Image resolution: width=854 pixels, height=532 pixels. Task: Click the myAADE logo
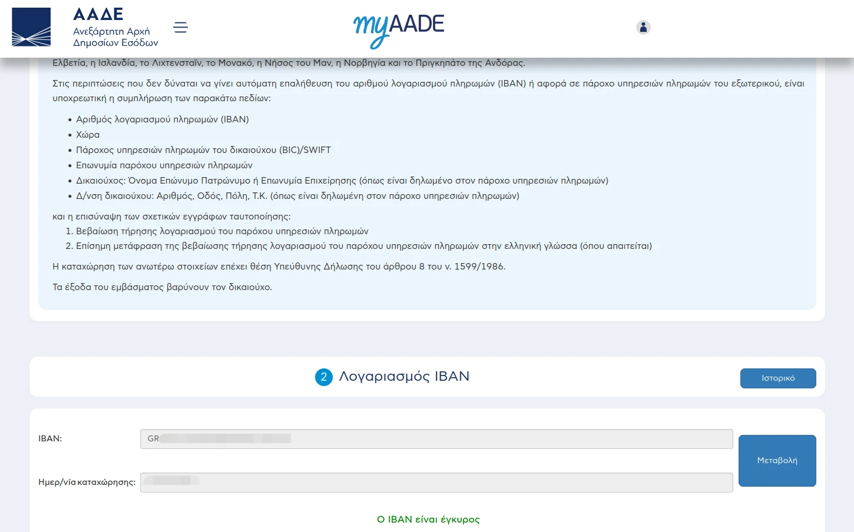[398, 28]
